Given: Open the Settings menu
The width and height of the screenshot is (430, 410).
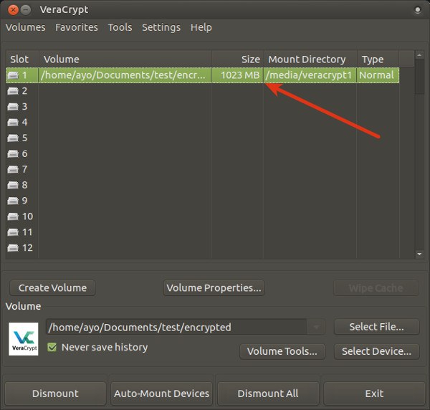Looking at the screenshot, I should 161,27.
